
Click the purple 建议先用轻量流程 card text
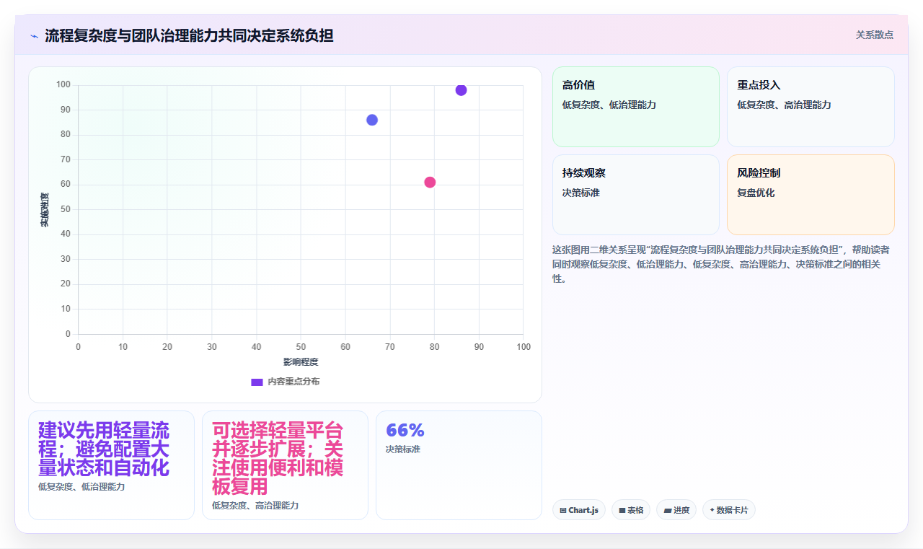pyautogui.click(x=104, y=449)
